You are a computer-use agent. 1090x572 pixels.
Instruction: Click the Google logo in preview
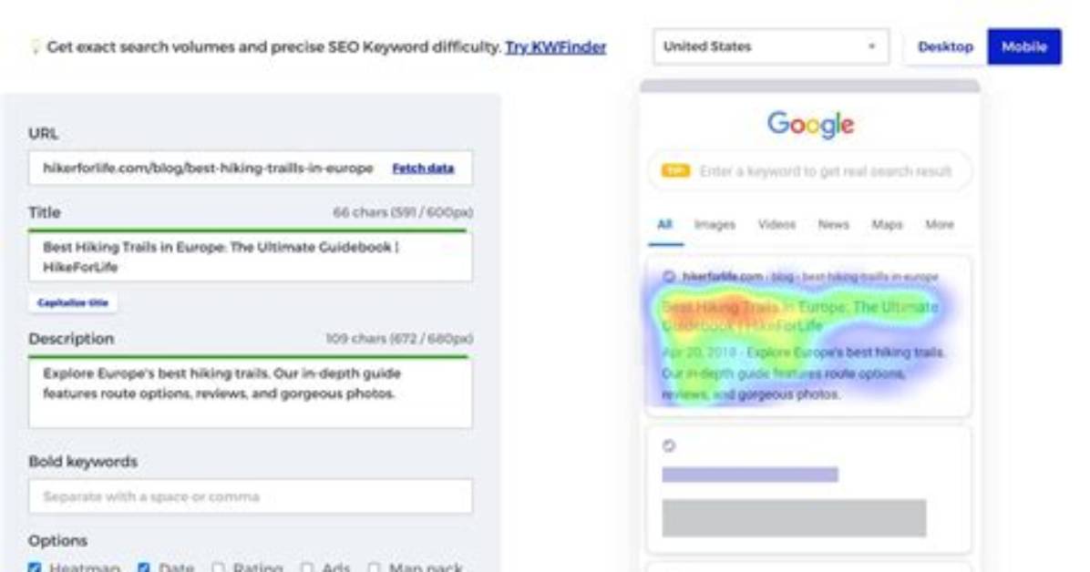tap(810, 125)
